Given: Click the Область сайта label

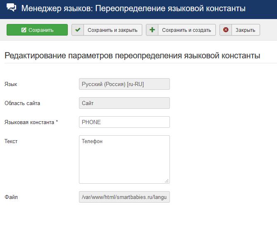Looking at the screenshot, I should tap(22, 103).
